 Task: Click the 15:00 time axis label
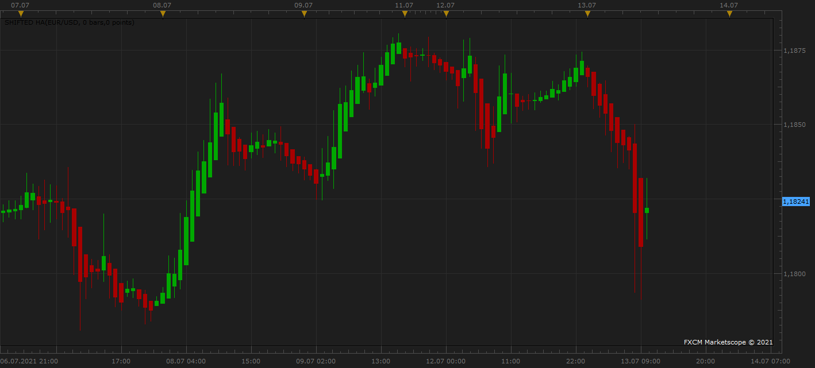point(251,361)
